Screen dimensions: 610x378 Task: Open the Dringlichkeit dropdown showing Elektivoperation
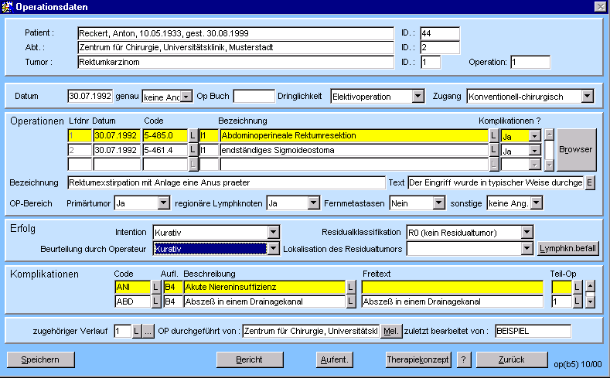(x=417, y=97)
